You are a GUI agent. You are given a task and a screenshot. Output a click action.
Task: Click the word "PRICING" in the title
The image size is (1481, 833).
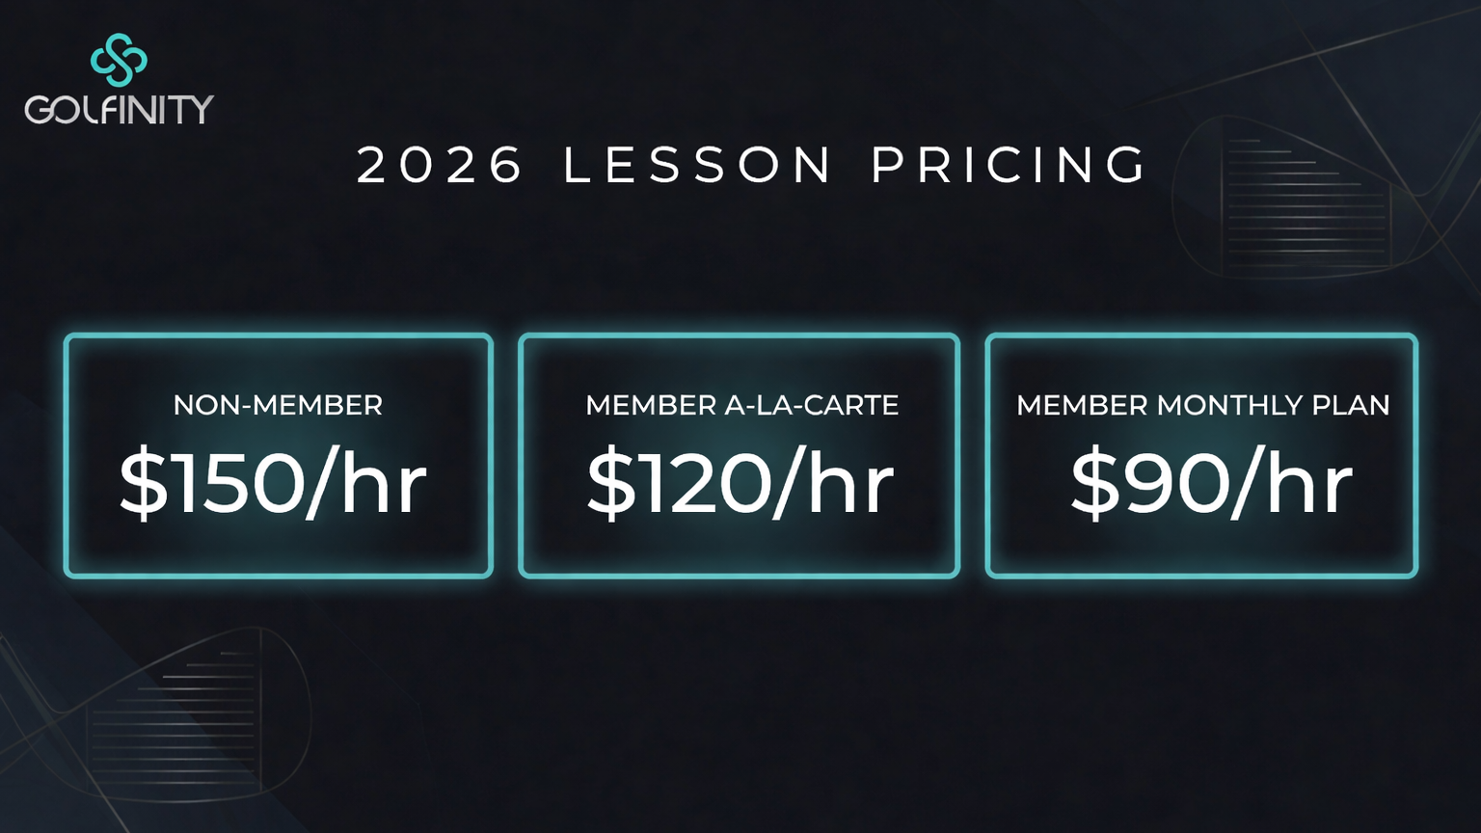[1009, 165]
